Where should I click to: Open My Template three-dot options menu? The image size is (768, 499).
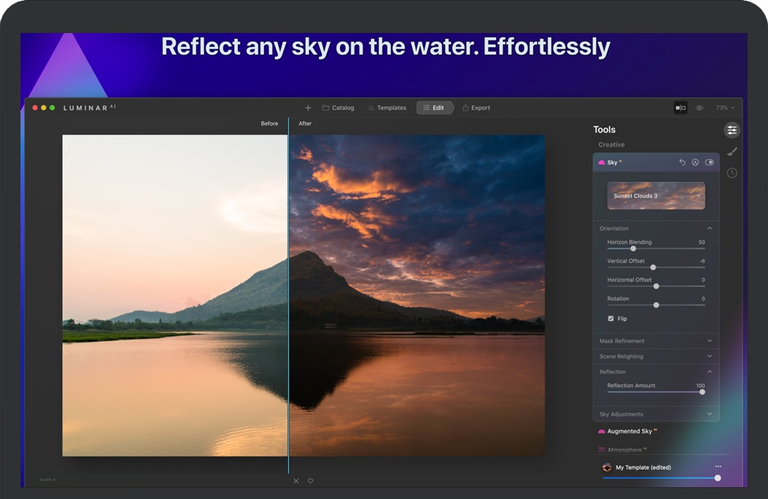tap(718, 467)
